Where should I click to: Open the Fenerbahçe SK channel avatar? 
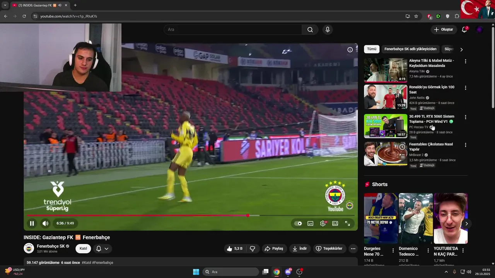click(29, 248)
